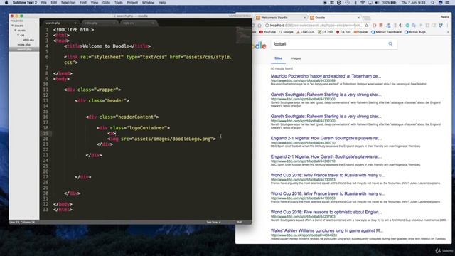Open Bluetooth status in the menu bar
This screenshot has height=256, width=455.
[x=355, y=3]
